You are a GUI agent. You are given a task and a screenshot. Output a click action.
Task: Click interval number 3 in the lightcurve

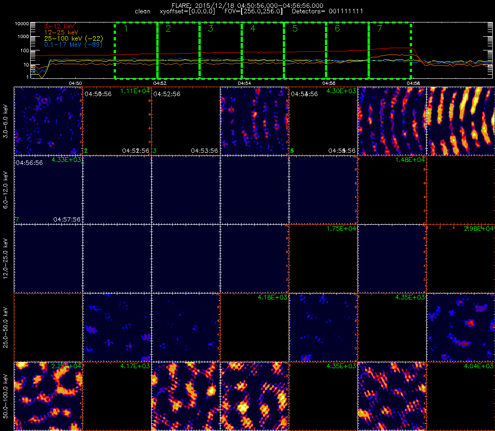coord(210,28)
